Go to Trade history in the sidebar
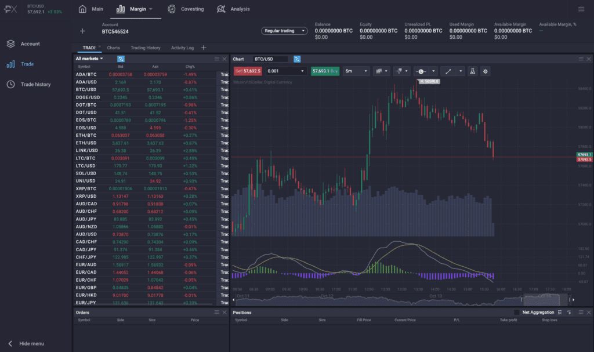 (35, 85)
